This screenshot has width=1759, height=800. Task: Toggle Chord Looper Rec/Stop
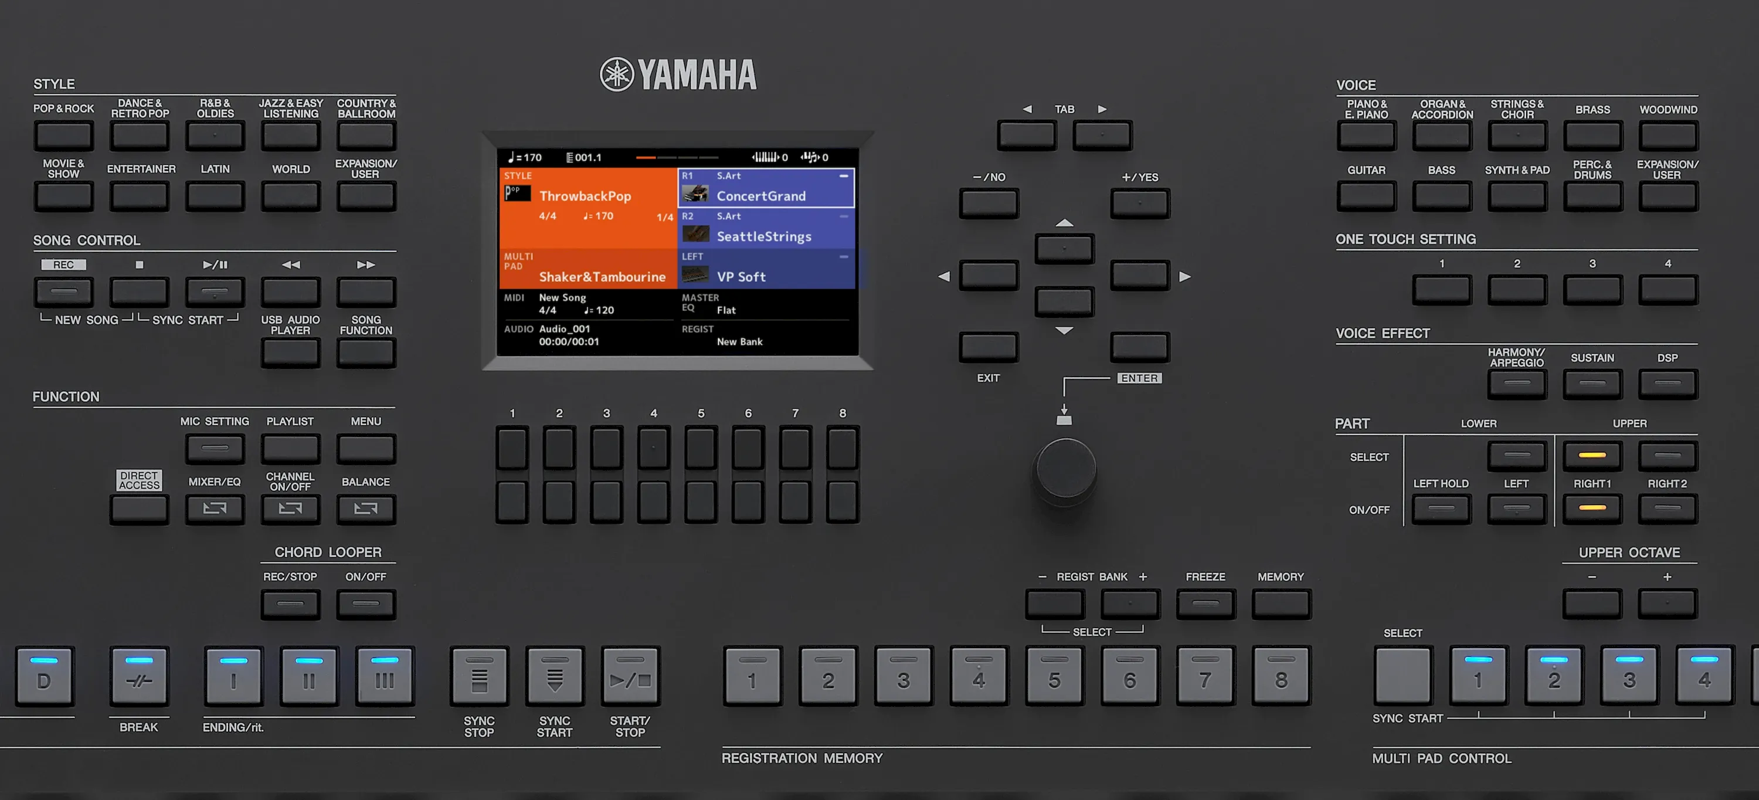291,604
